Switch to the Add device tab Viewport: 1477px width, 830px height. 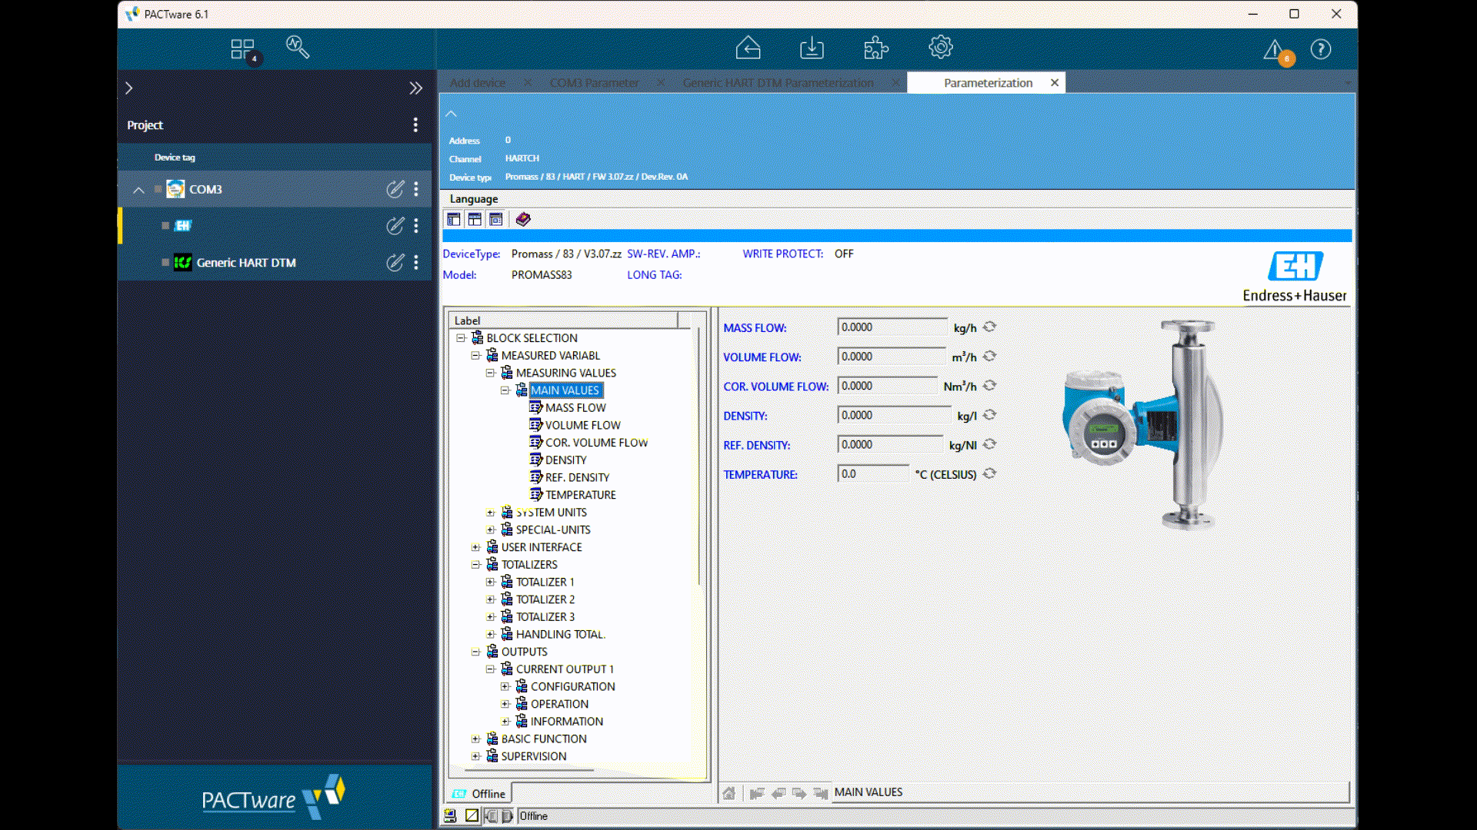pos(478,83)
